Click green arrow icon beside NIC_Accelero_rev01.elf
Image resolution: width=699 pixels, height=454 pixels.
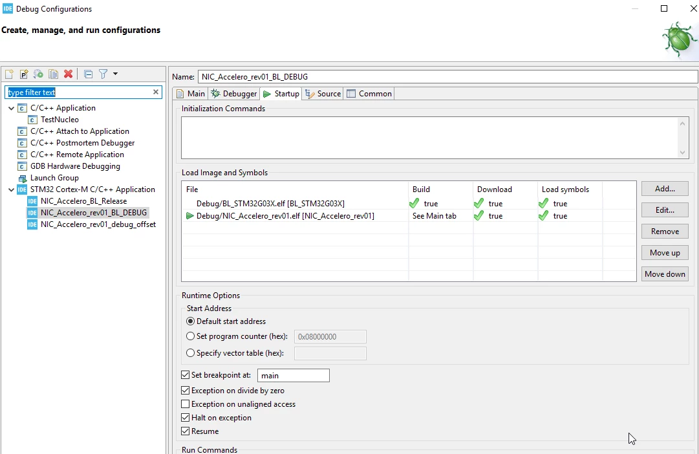coord(190,216)
